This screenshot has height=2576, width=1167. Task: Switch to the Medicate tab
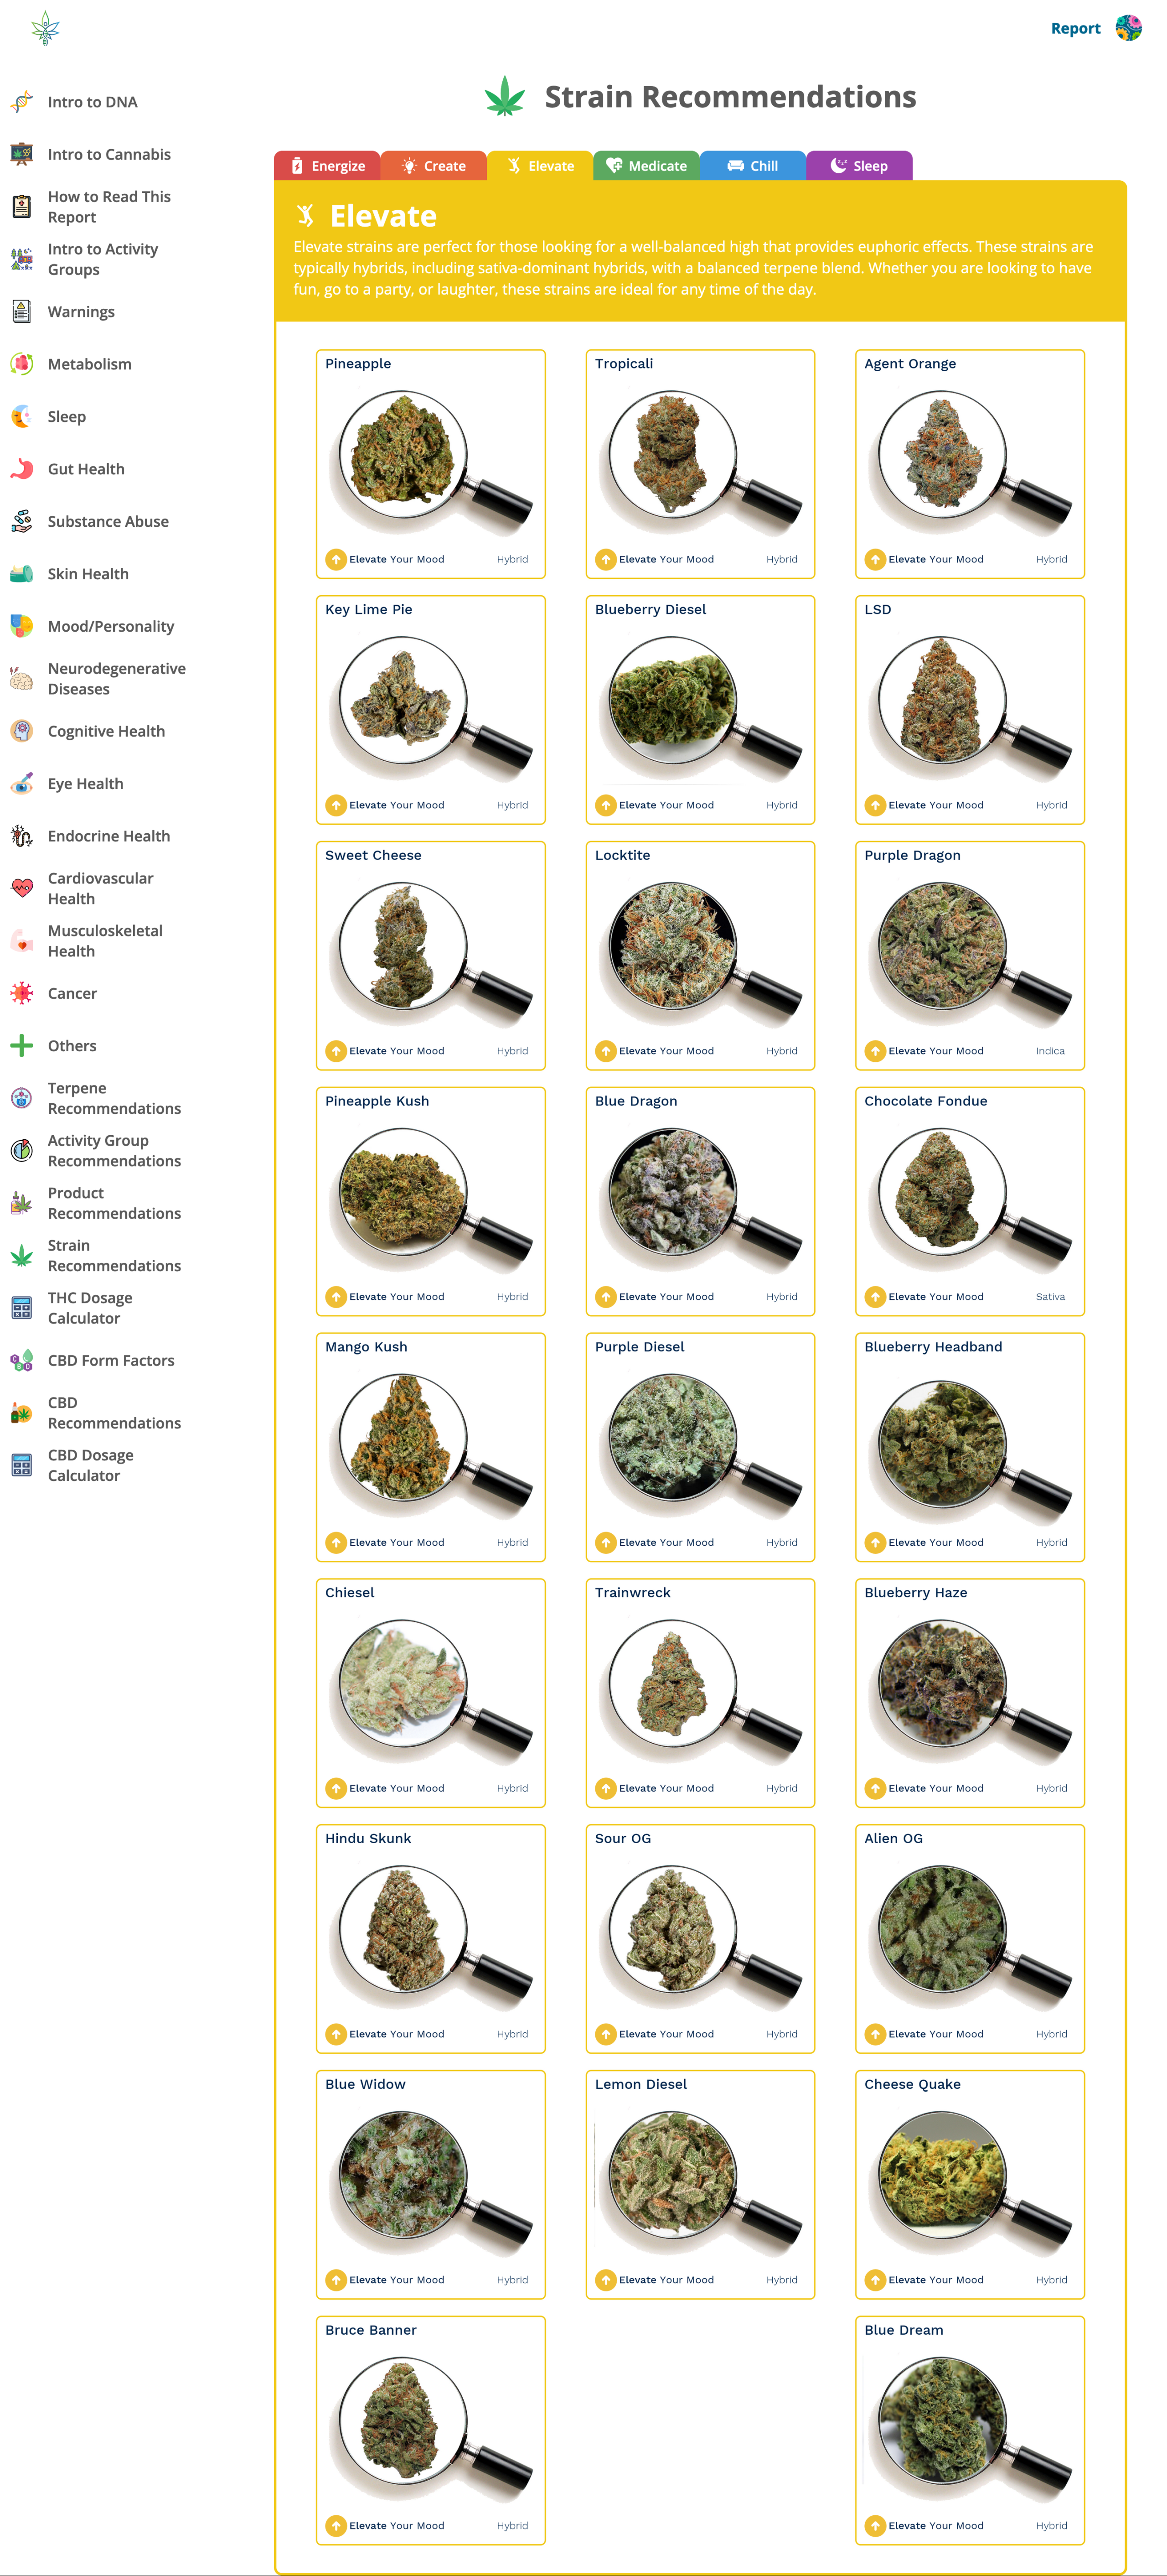[x=645, y=166]
